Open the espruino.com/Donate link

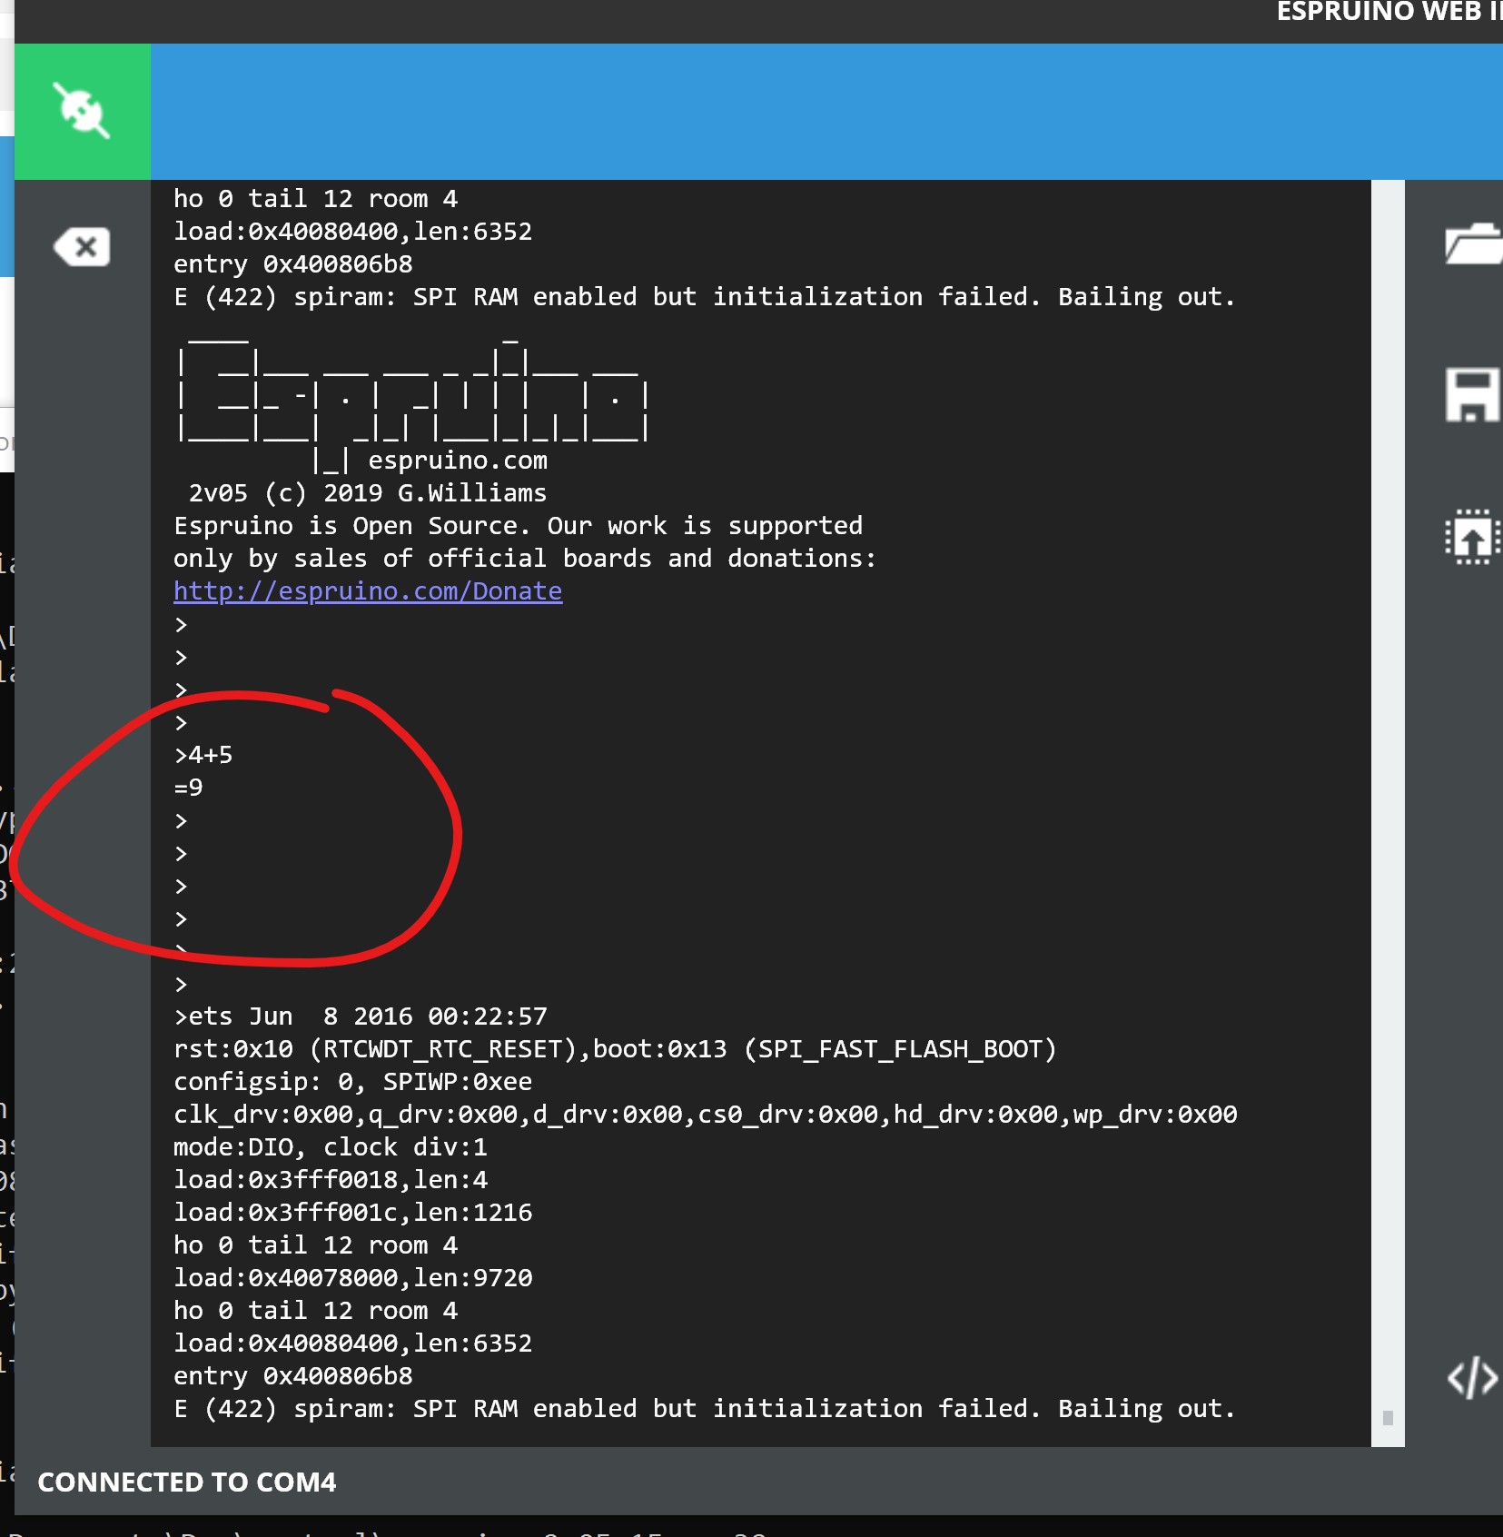tap(368, 591)
